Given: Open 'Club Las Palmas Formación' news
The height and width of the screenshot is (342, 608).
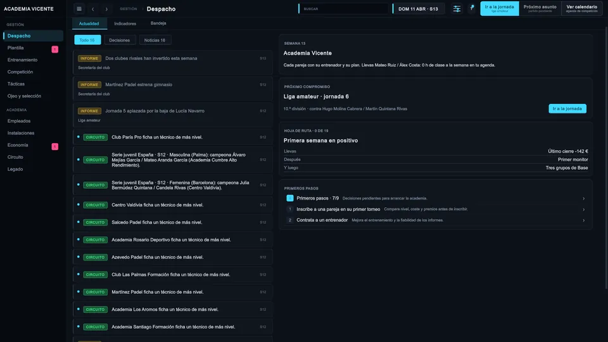Looking at the screenshot, I should click(x=172, y=274).
